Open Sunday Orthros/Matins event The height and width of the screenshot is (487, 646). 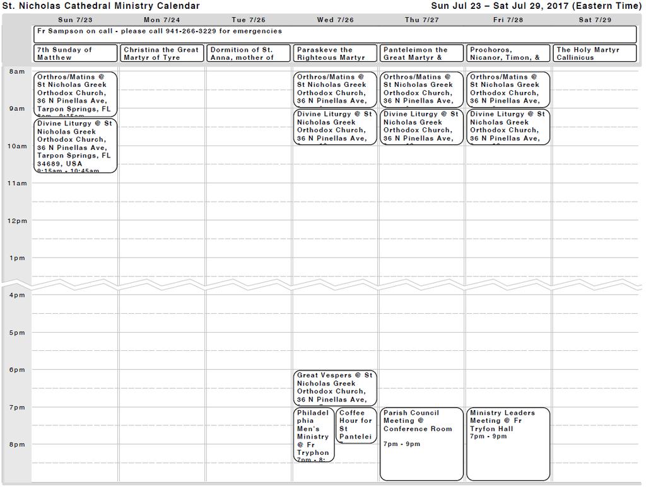point(76,95)
